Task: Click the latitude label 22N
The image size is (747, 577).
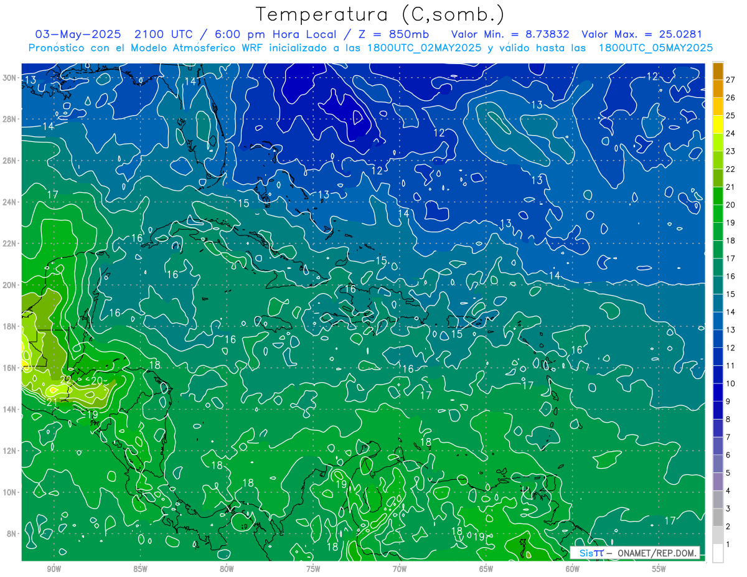Action: 9,243
